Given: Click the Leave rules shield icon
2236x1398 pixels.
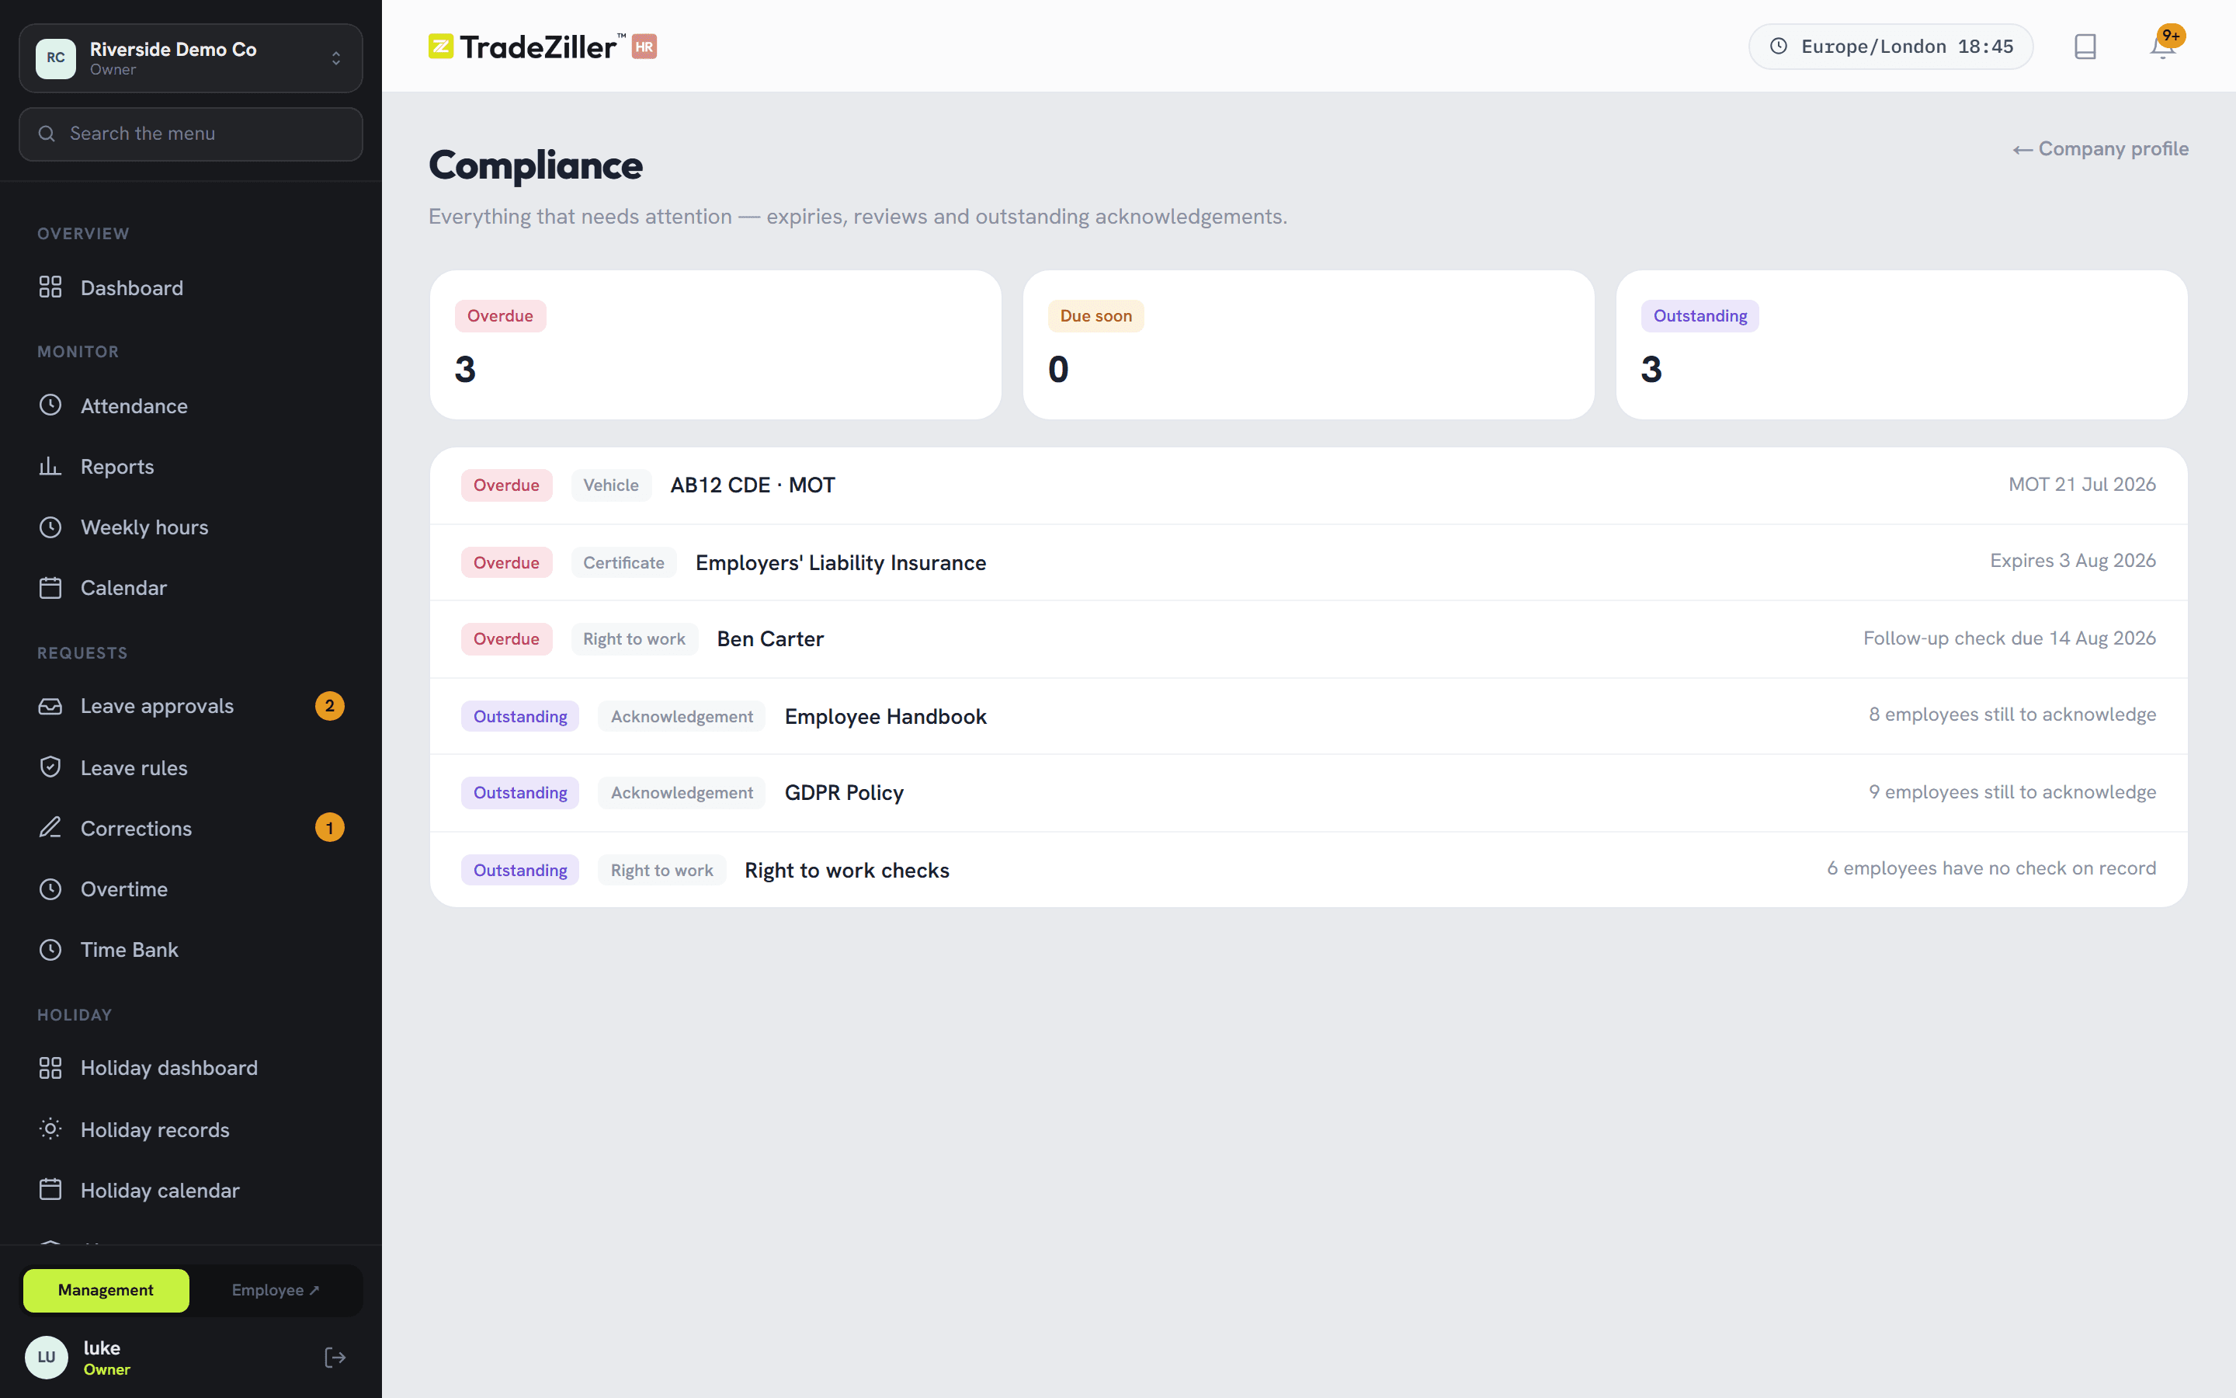Looking at the screenshot, I should click(x=50, y=767).
